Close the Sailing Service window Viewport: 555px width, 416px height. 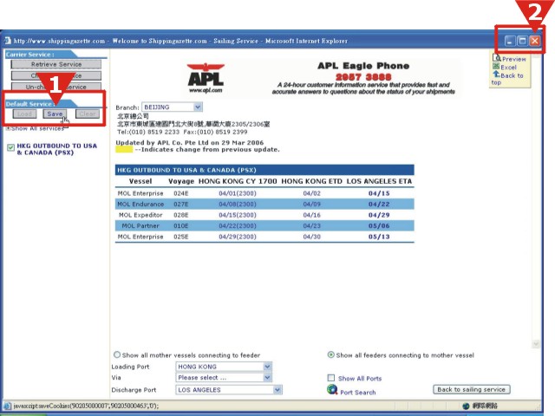coord(535,41)
